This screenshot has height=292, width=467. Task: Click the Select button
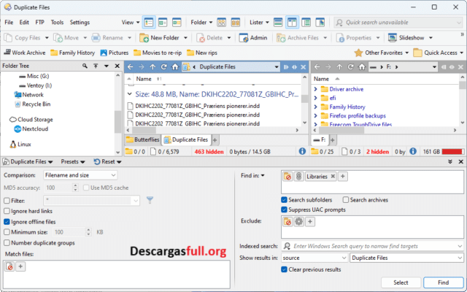click(401, 283)
